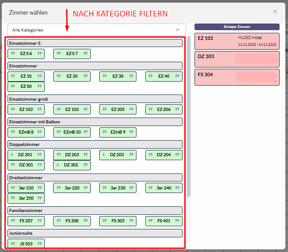Open the Alle Kategorien dropdown
288x252 pixels.
(x=97, y=30)
